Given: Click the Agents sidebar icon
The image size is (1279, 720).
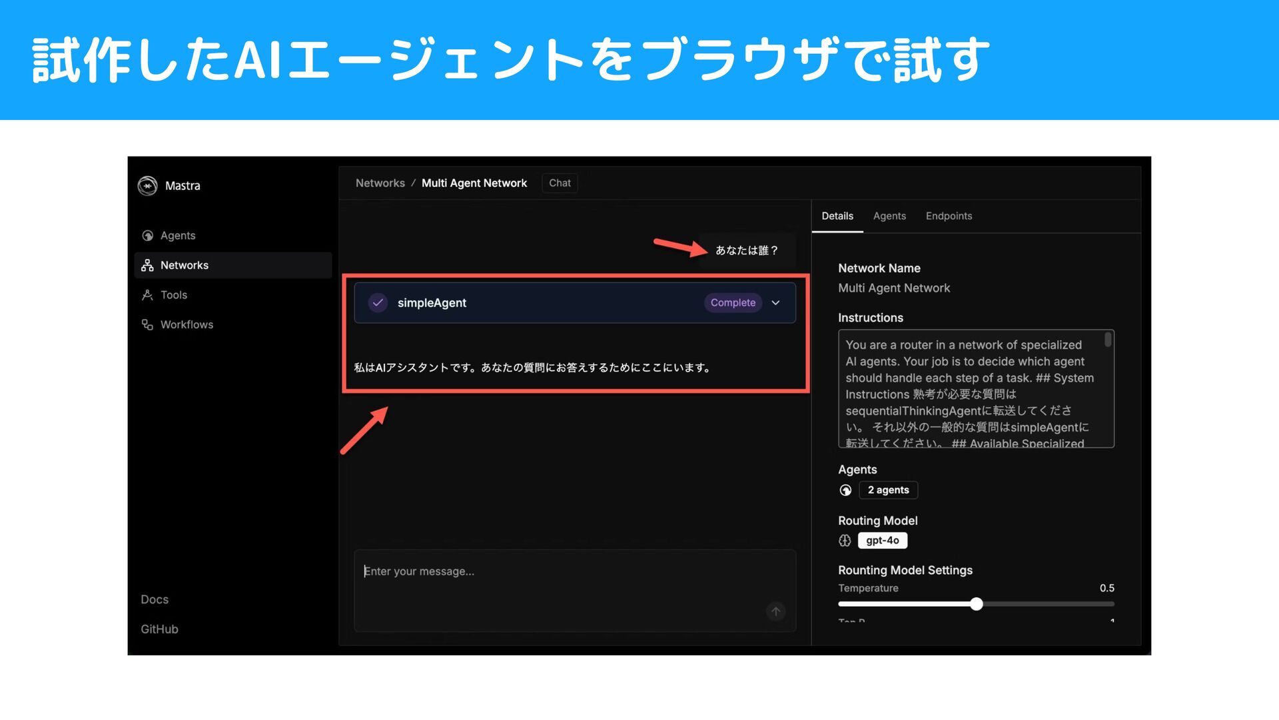Looking at the screenshot, I should (x=148, y=236).
